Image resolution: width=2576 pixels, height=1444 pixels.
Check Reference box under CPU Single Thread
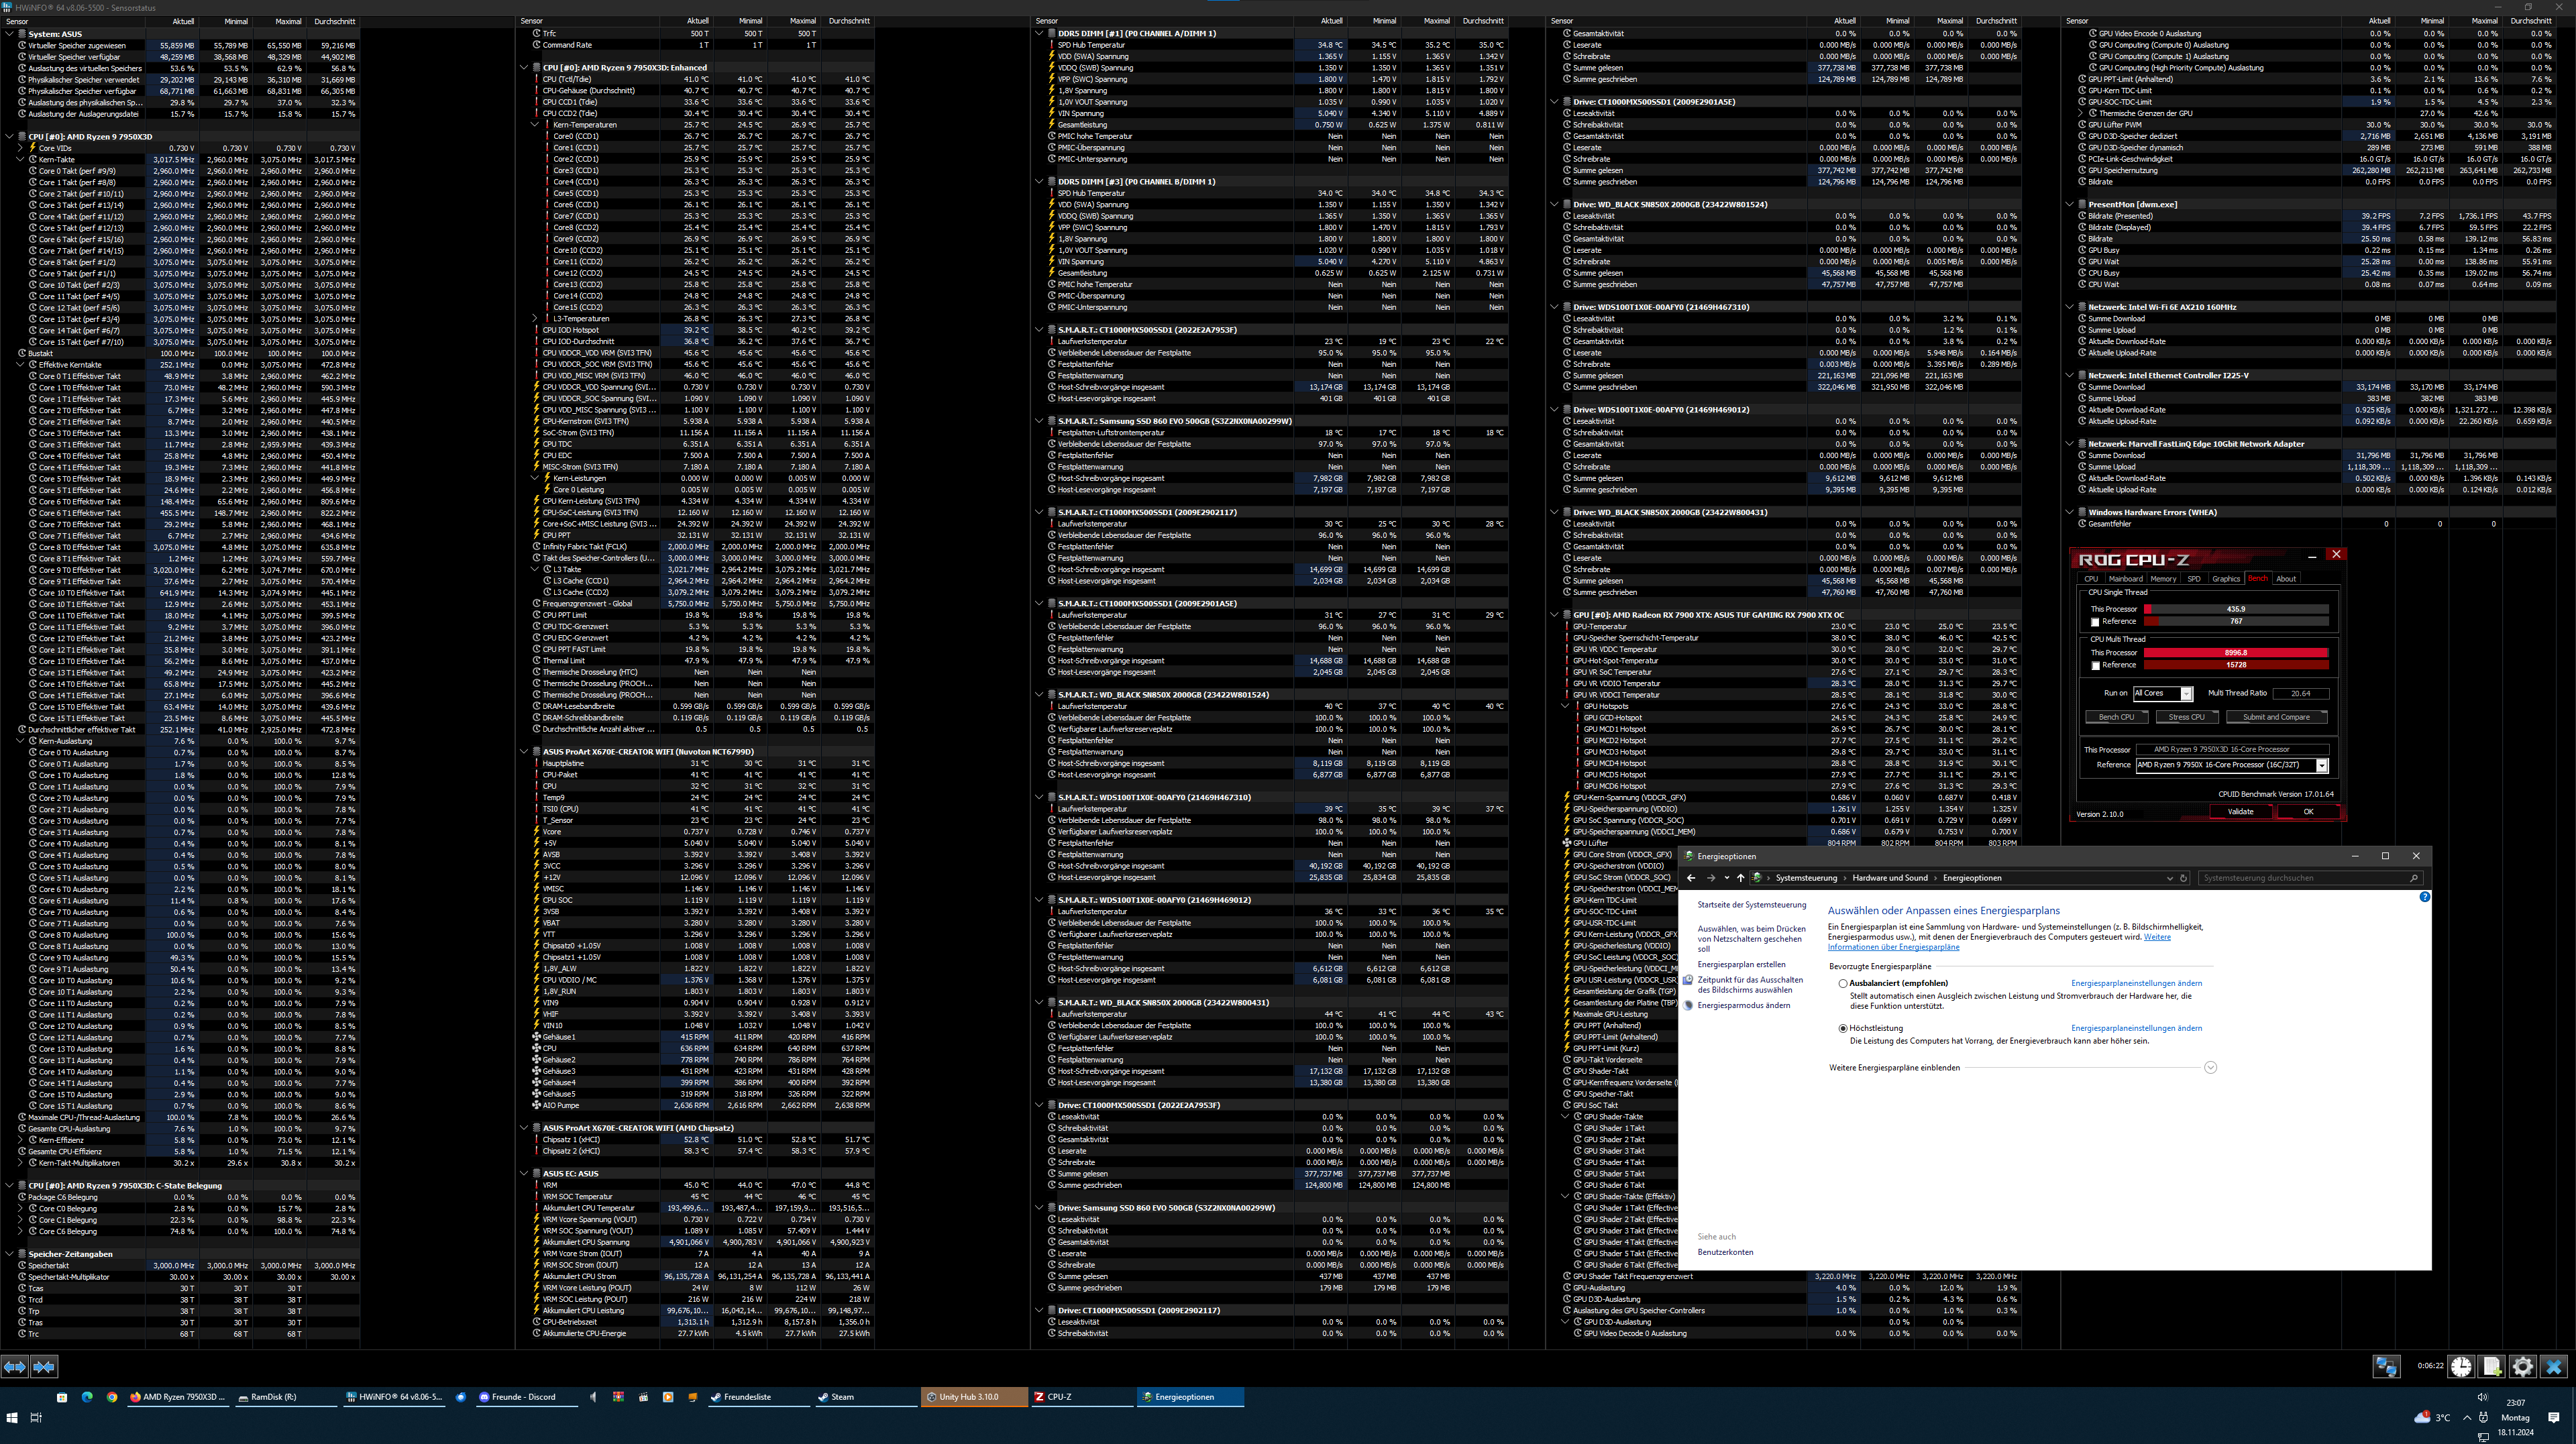pyautogui.click(x=2095, y=622)
